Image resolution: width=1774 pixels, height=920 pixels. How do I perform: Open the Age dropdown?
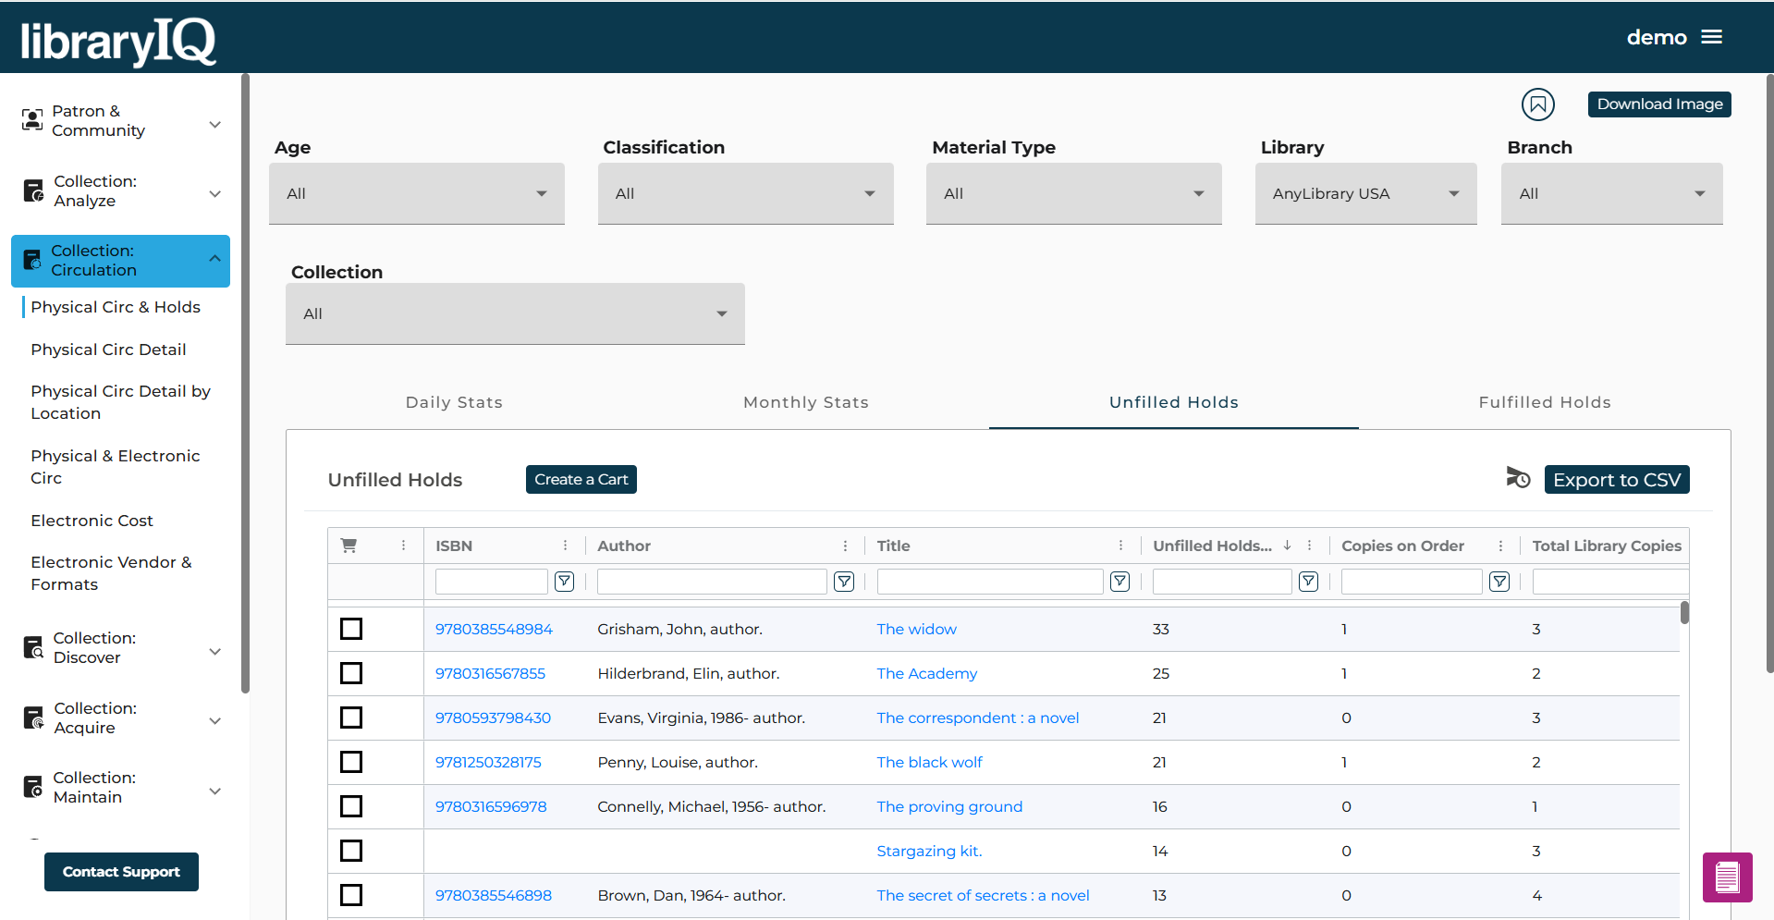[417, 193]
